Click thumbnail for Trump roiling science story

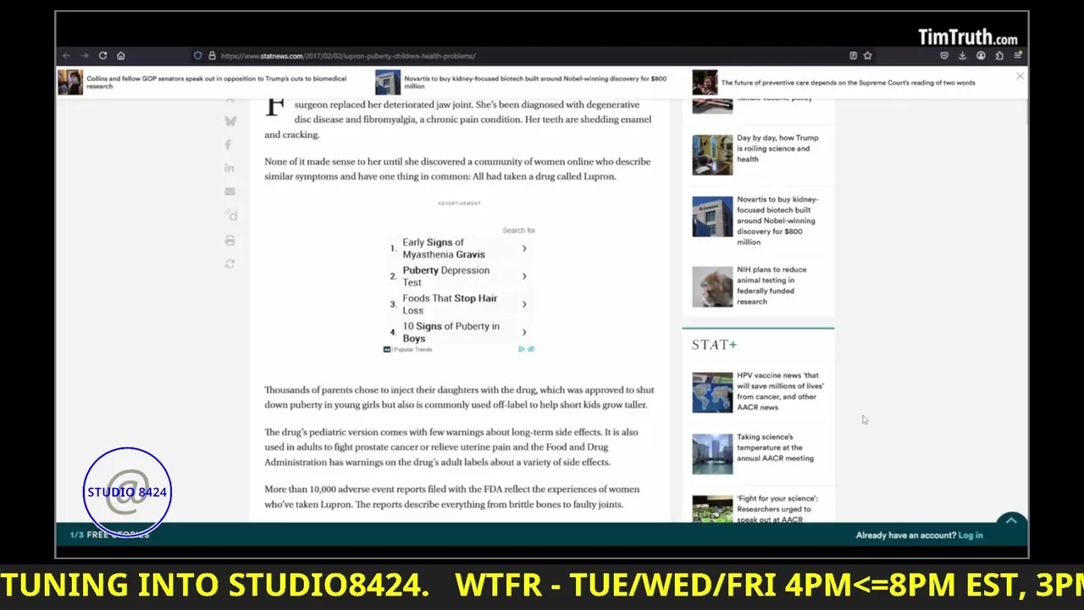tap(712, 154)
